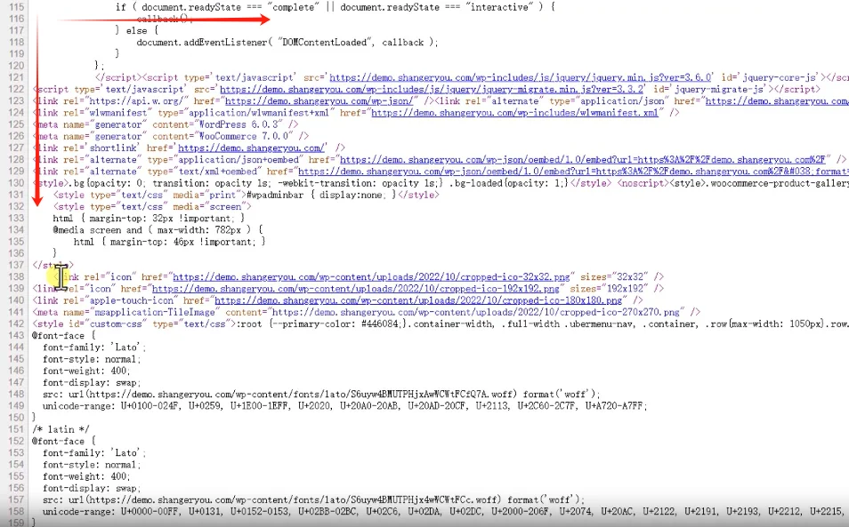This screenshot has height=527, width=849.
Task: Open the cropped-ico-192x192.png icon link
Action: (x=356, y=289)
